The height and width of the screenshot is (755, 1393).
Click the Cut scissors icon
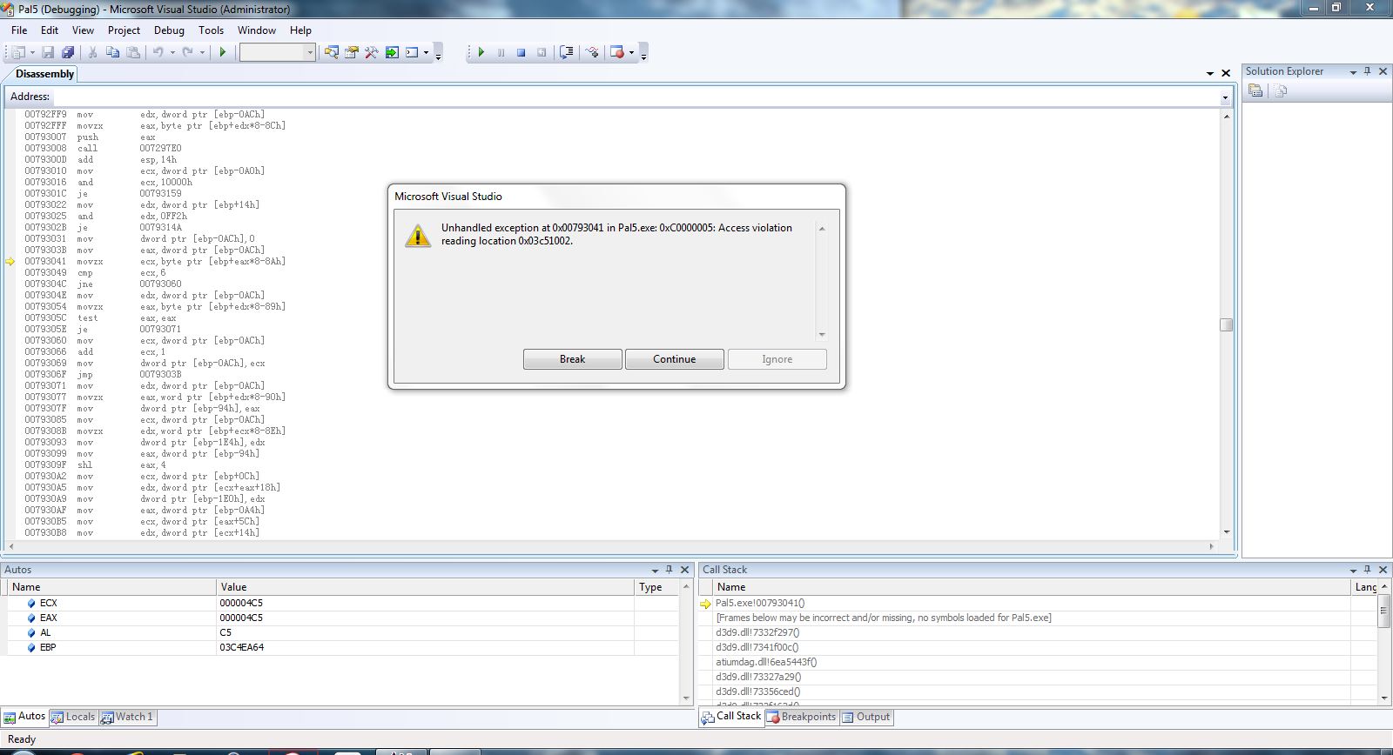[92, 53]
